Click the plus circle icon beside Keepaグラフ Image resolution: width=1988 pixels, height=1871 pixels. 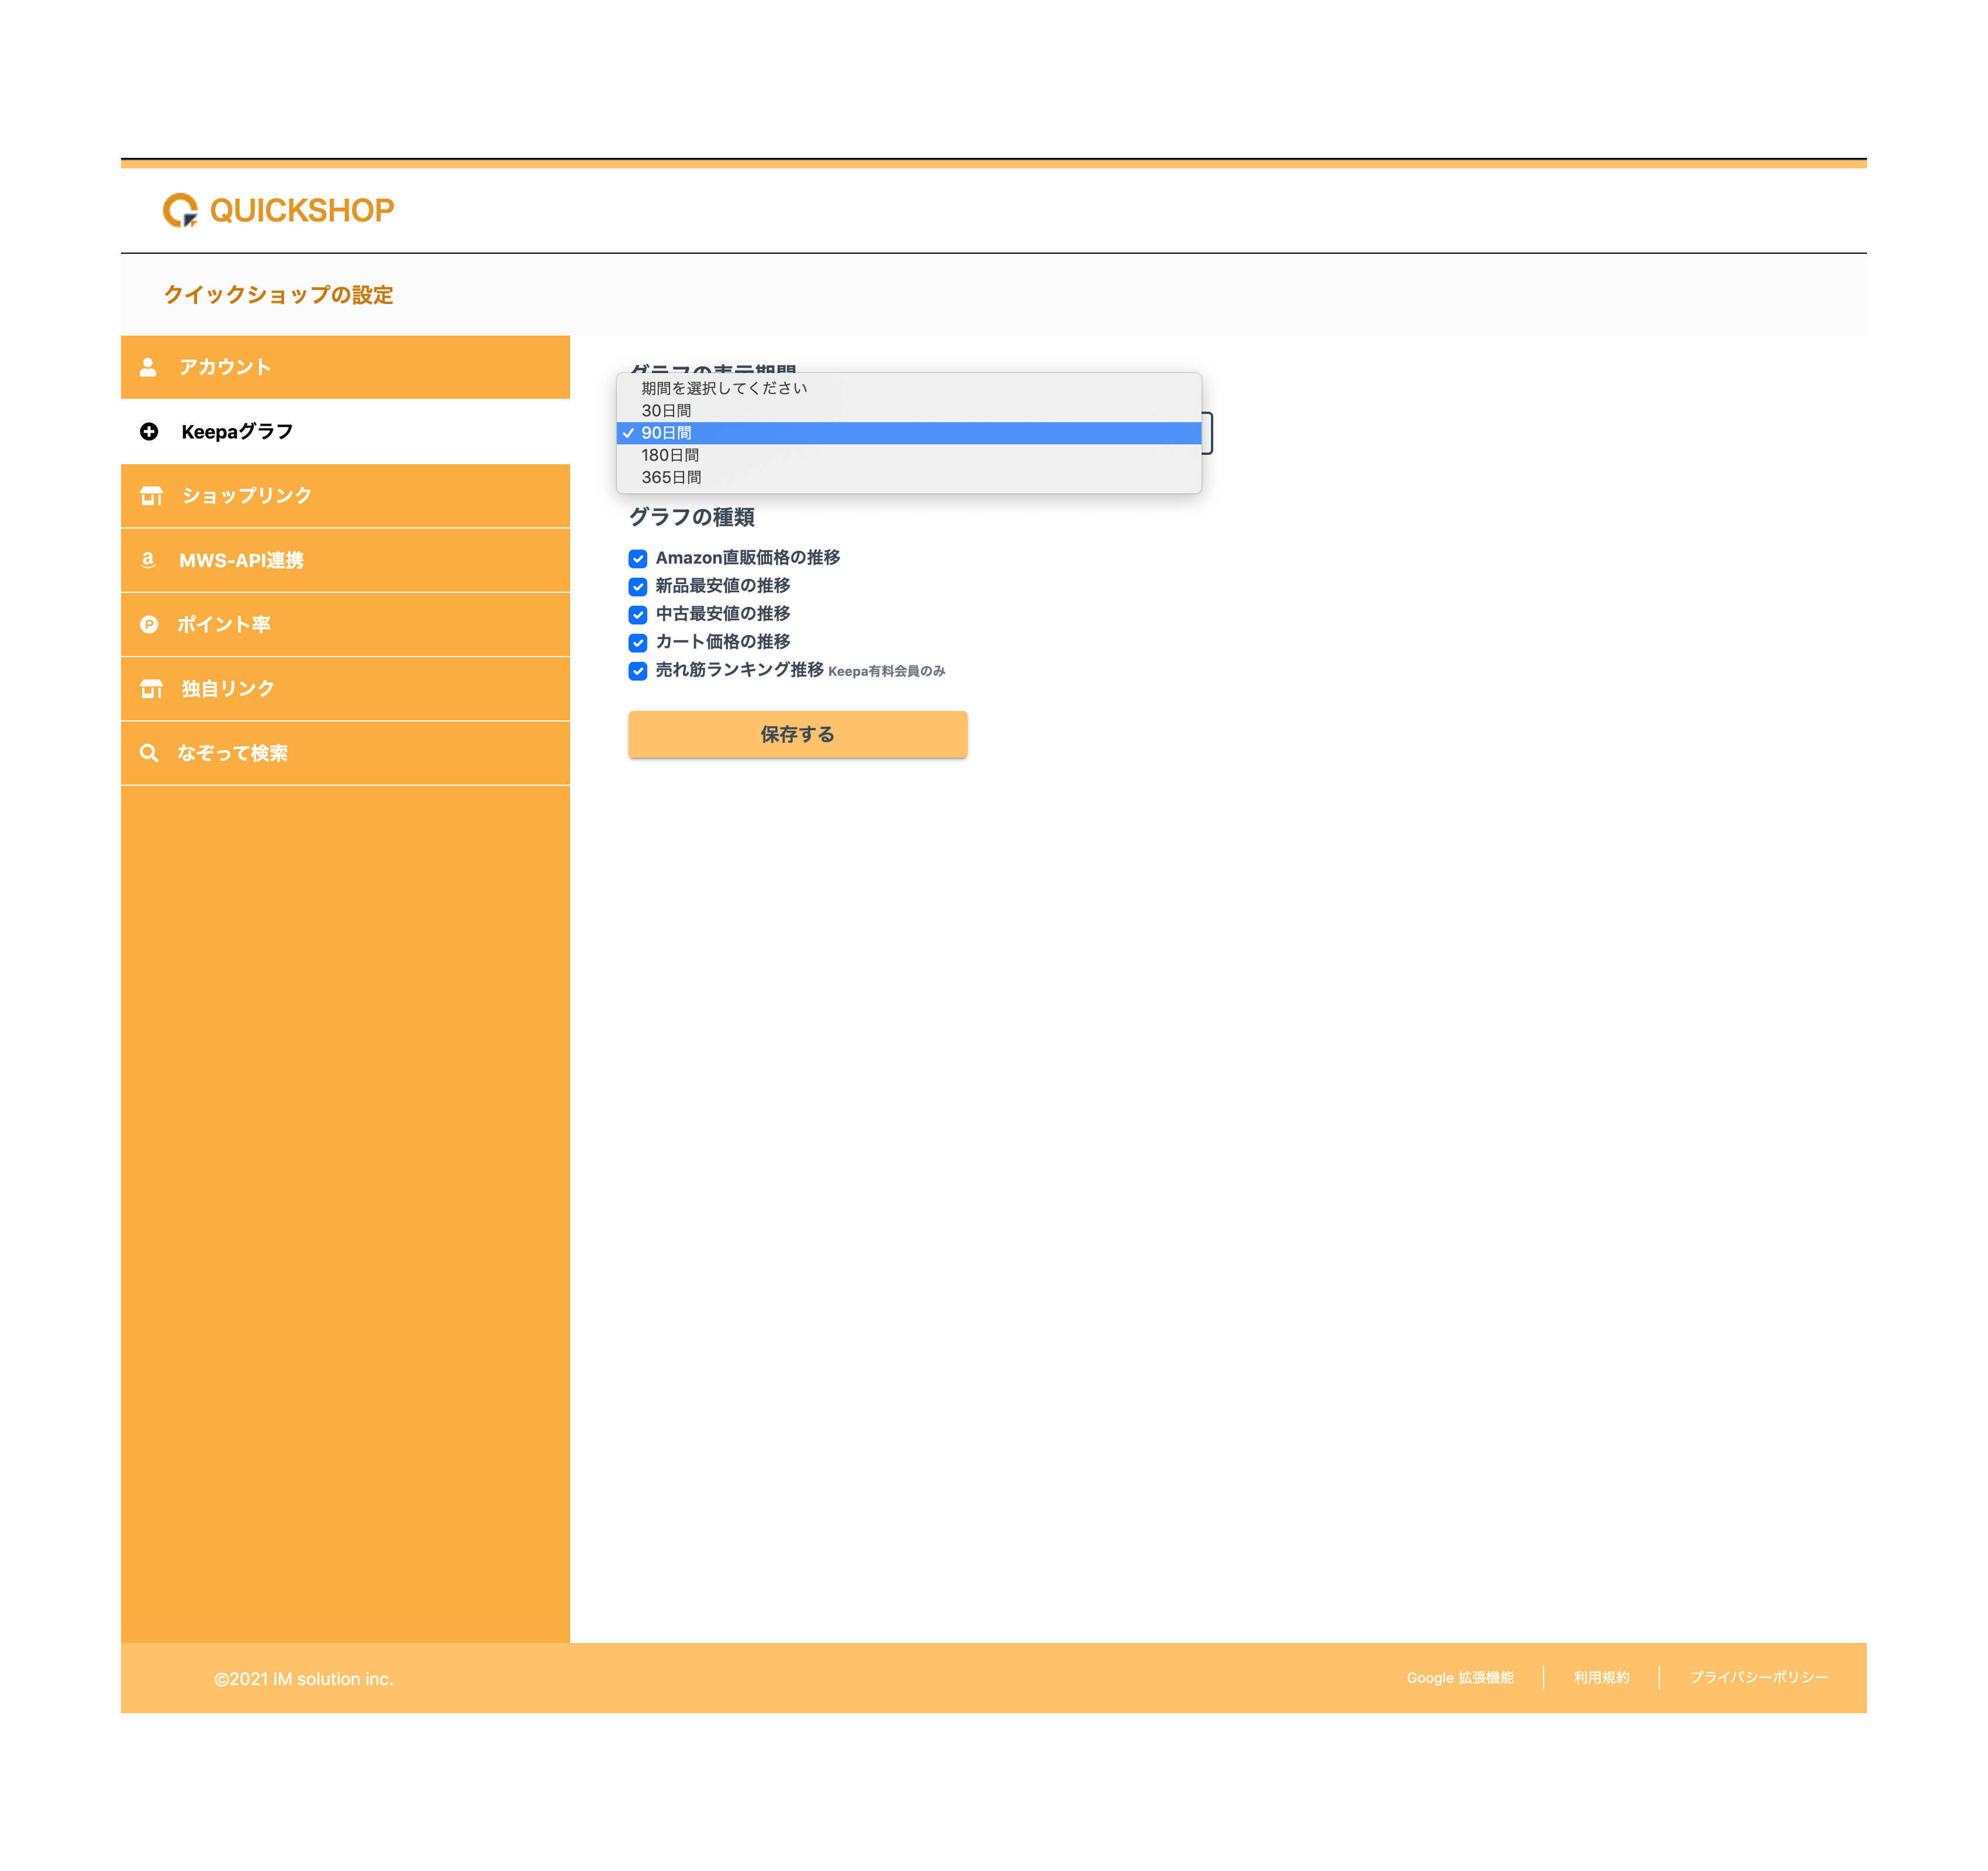pyautogui.click(x=149, y=432)
